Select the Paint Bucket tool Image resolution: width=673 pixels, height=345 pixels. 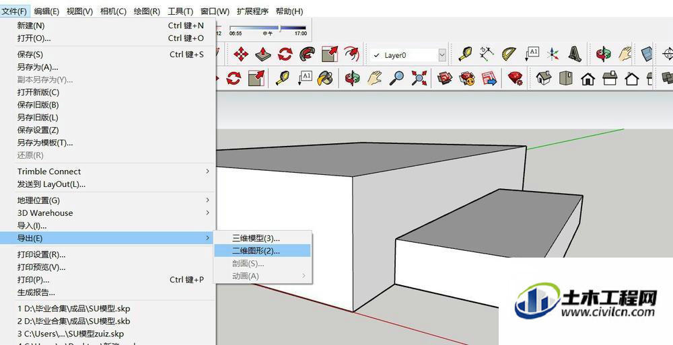click(325, 78)
